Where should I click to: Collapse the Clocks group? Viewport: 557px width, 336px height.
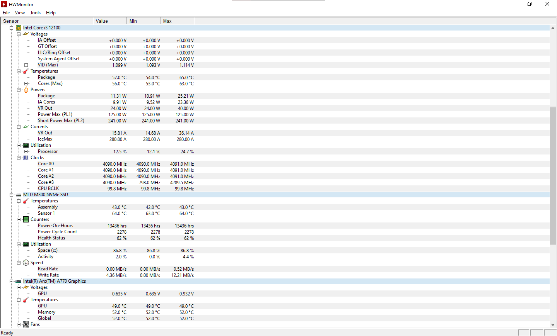click(19, 158)
